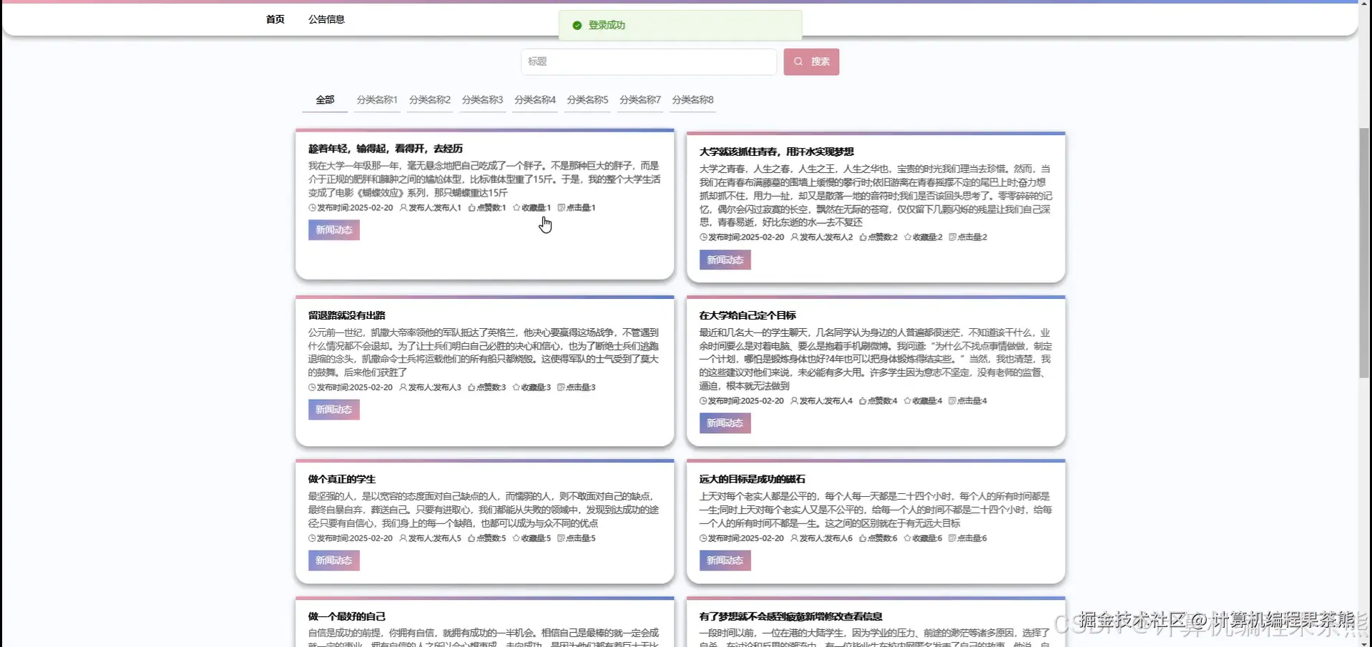The image size is (1372, 647).
Task: Click the 新闻动态 tag on first article
Action: coord(333,229)
